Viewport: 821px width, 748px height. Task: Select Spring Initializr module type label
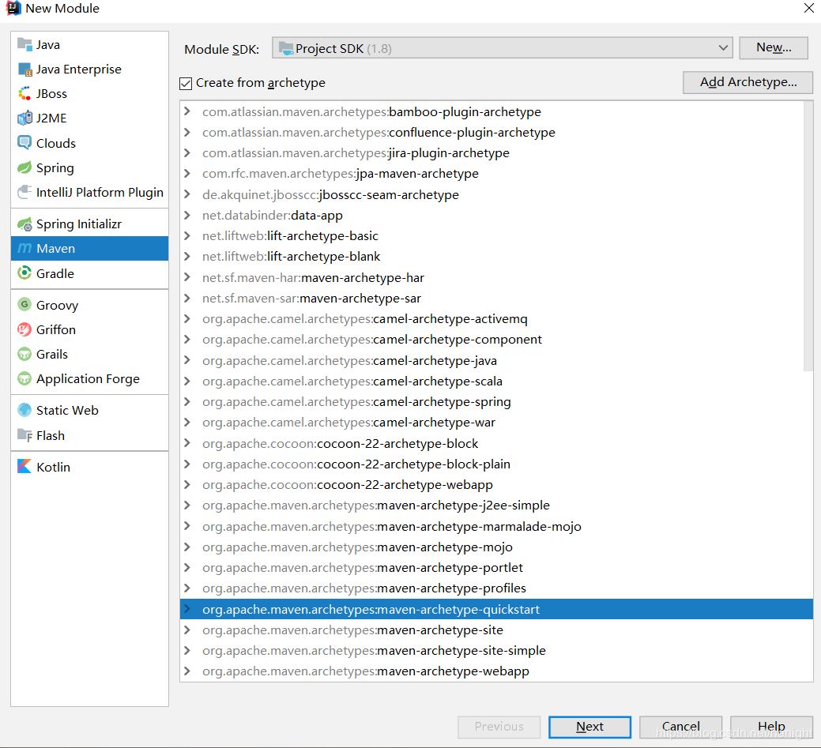tap(78, 224)
